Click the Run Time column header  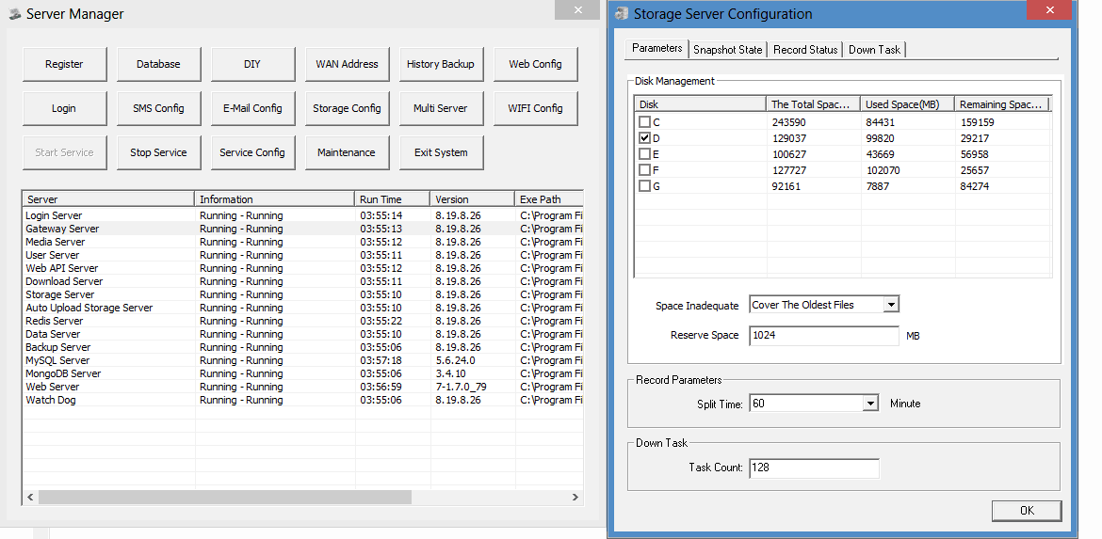click(x=393, y=199)
